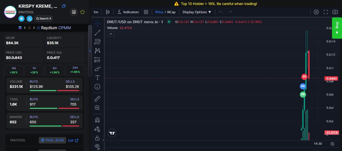Collapse the drawing toolbar arrow

click(x=103, y=140)
